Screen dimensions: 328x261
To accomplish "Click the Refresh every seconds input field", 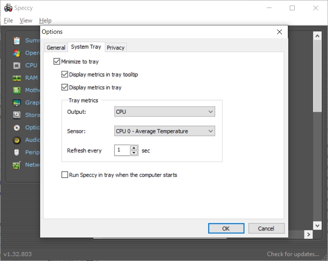I will [x=122, y=150].
